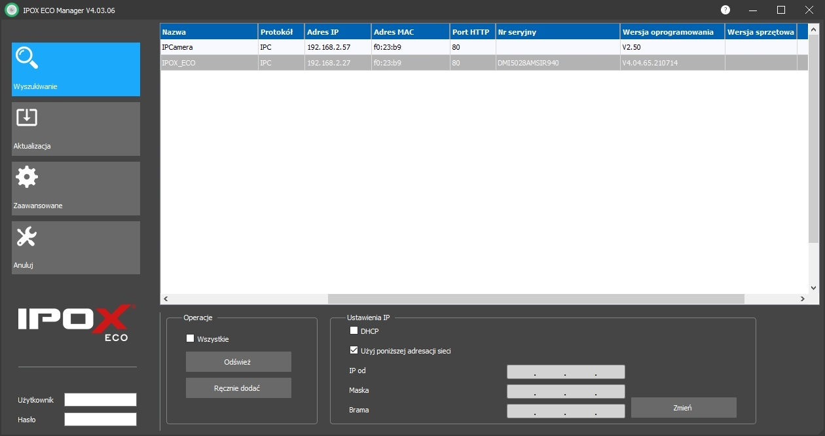Screen dimensions: 825x436
Task: Sort by the Adres MAC column header
Action: [x=411, y=32]
